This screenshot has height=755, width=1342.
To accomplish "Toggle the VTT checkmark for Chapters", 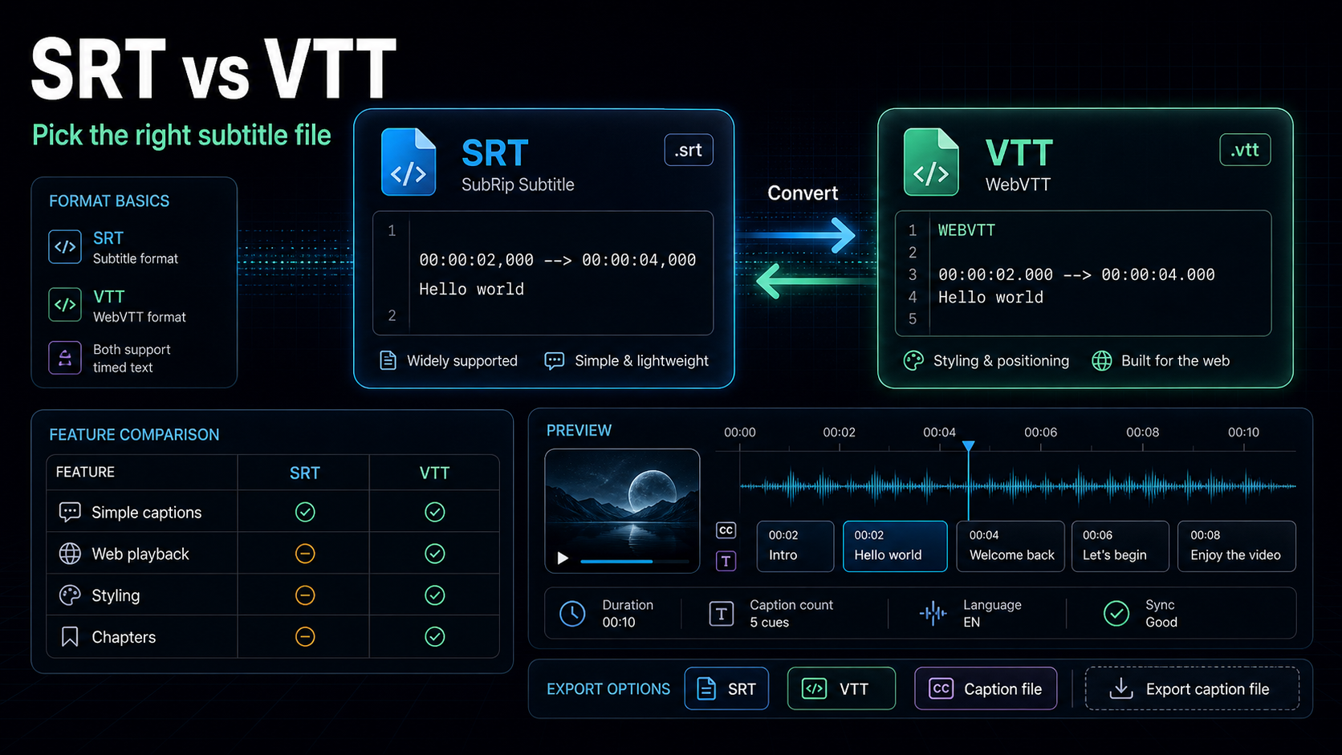I will [435, 637].
